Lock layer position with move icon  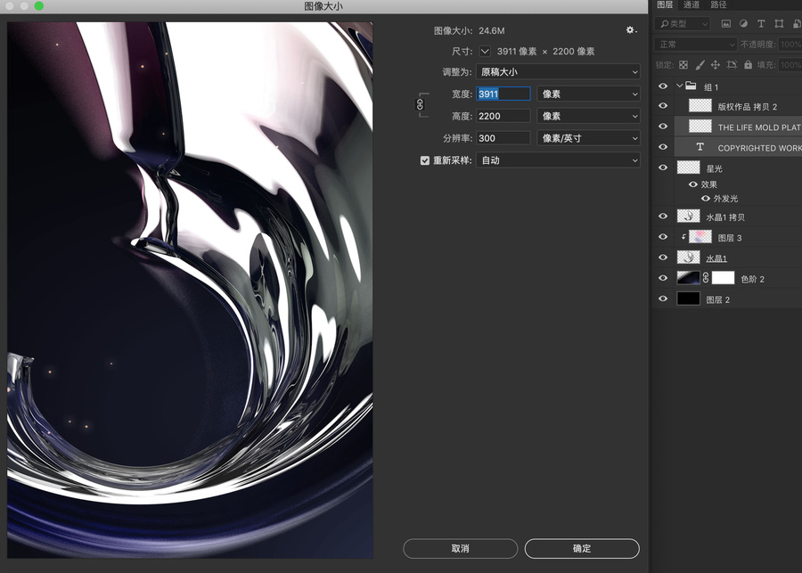pos(716,65)
